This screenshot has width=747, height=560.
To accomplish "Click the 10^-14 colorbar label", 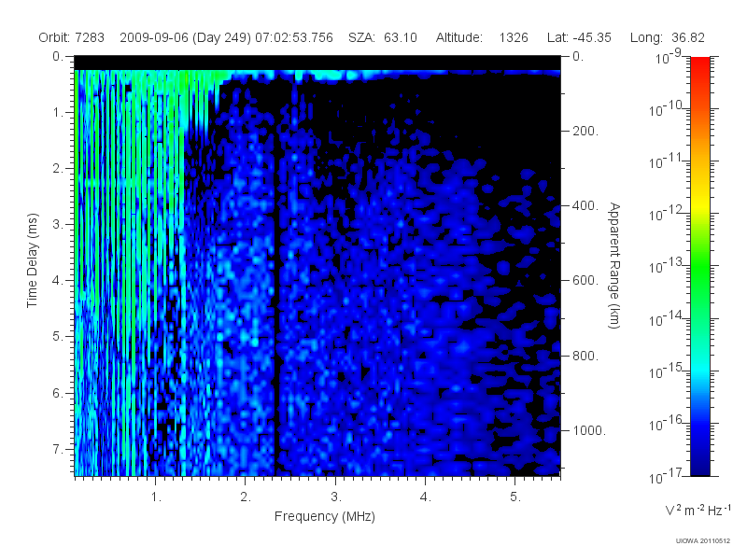I will 667,319.
